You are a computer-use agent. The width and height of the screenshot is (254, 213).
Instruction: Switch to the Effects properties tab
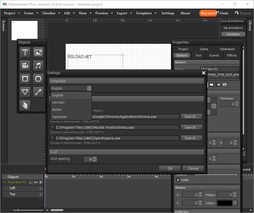(x=231, y=55)
